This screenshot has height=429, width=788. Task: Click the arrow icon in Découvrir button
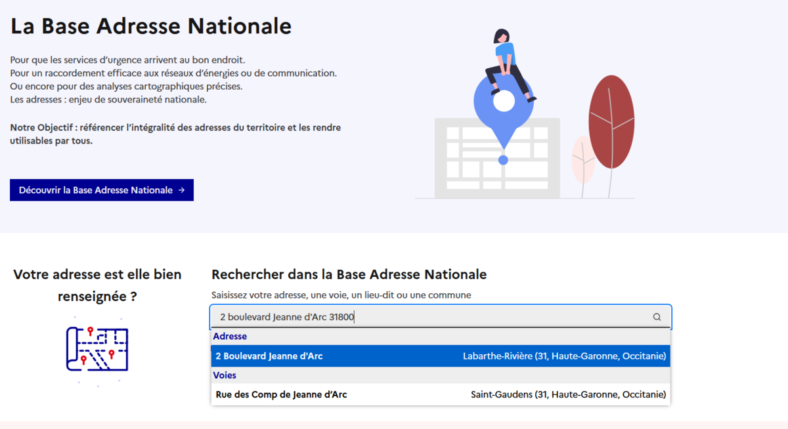(181, 190)
